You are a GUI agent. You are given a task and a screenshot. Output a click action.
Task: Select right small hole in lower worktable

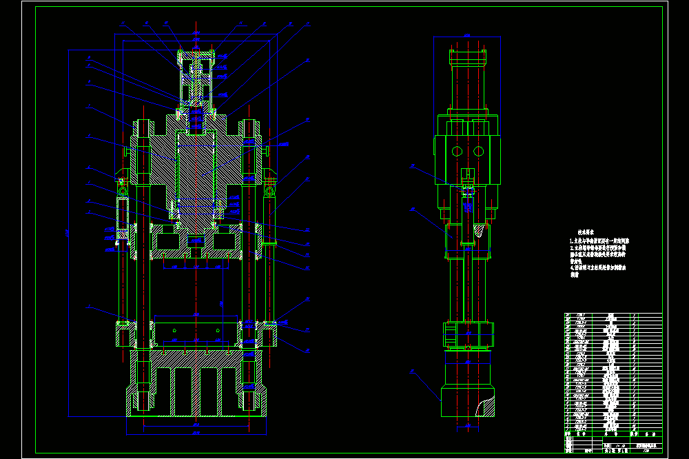(x=218, y=331)
